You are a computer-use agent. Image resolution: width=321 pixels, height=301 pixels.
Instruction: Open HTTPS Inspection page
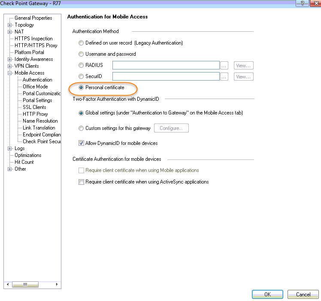33,39
